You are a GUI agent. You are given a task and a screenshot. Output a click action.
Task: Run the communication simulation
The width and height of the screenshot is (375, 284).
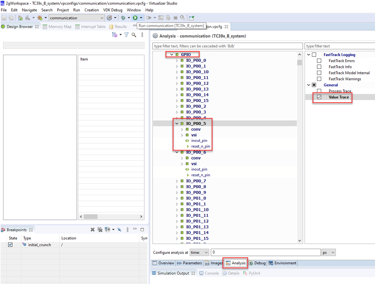136,17
